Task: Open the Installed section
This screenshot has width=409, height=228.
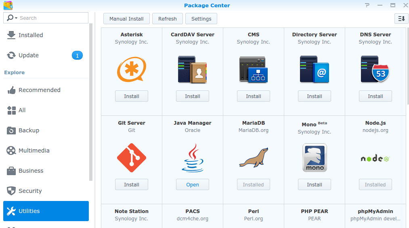Action: click(46, 35)
